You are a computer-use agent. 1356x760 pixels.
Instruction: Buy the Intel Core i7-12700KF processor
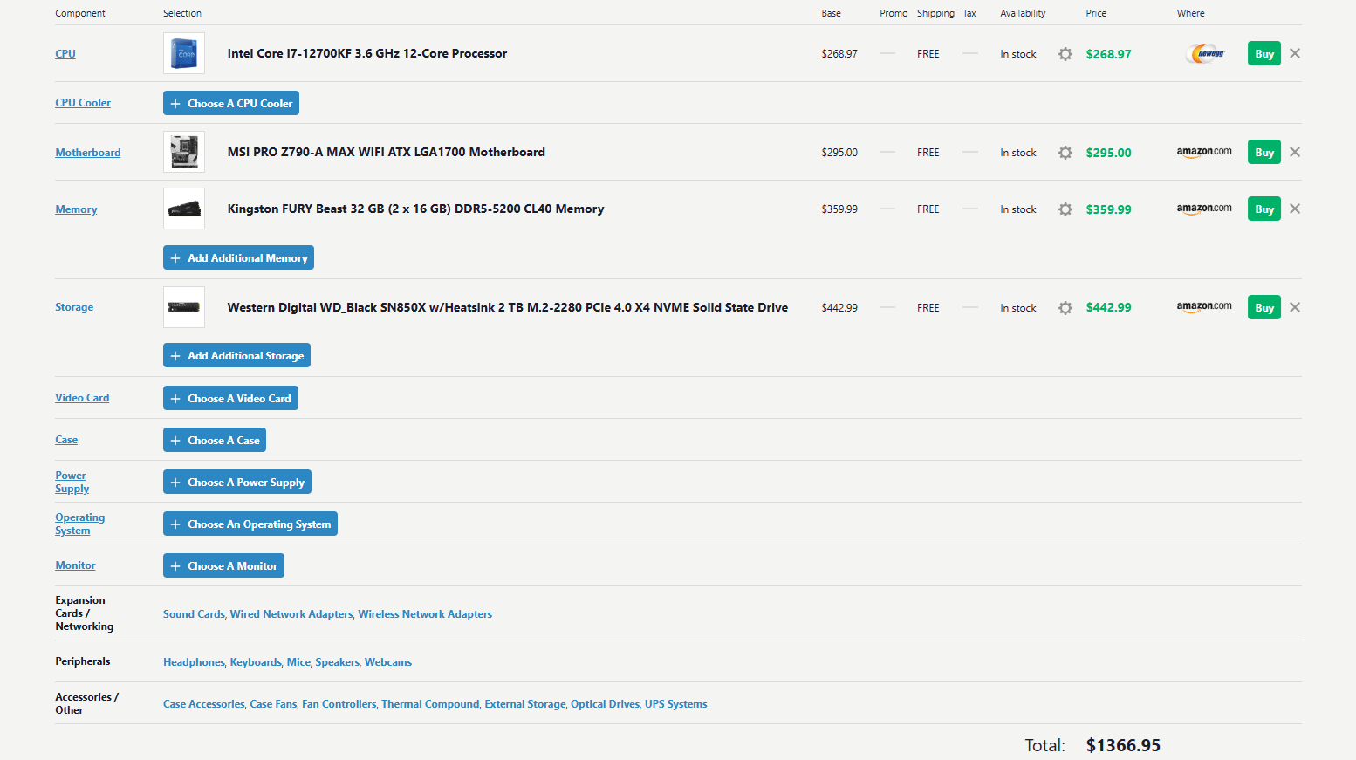click(x=1264, y=54)
